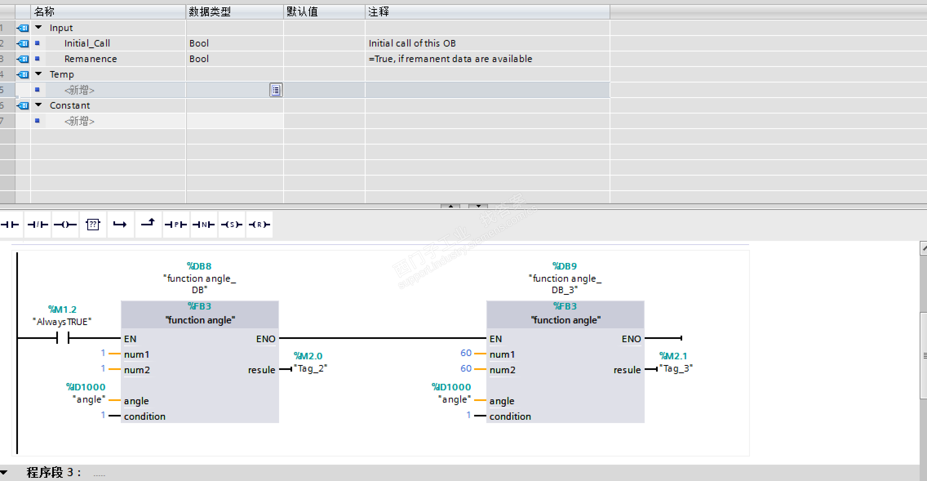
Task: Collapse the Input section
Action: point(39,27)
